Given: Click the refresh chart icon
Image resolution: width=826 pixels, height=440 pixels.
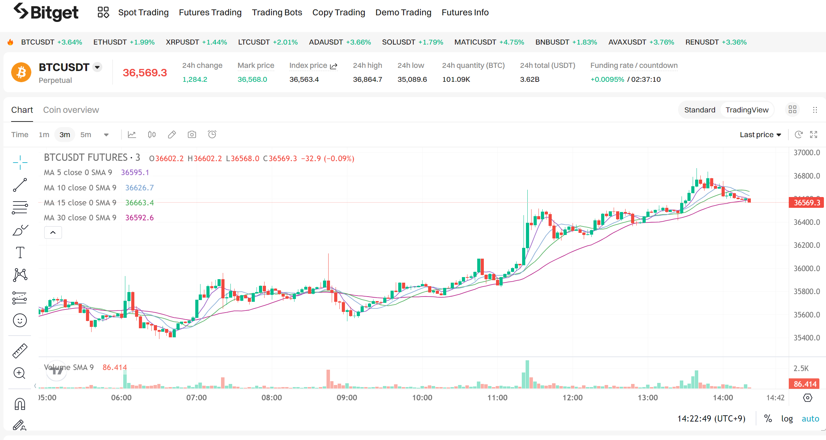Looking at the screenshot, I should coord(799,135).
